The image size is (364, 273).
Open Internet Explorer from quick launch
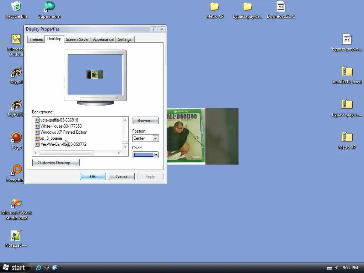click(39, 268)
